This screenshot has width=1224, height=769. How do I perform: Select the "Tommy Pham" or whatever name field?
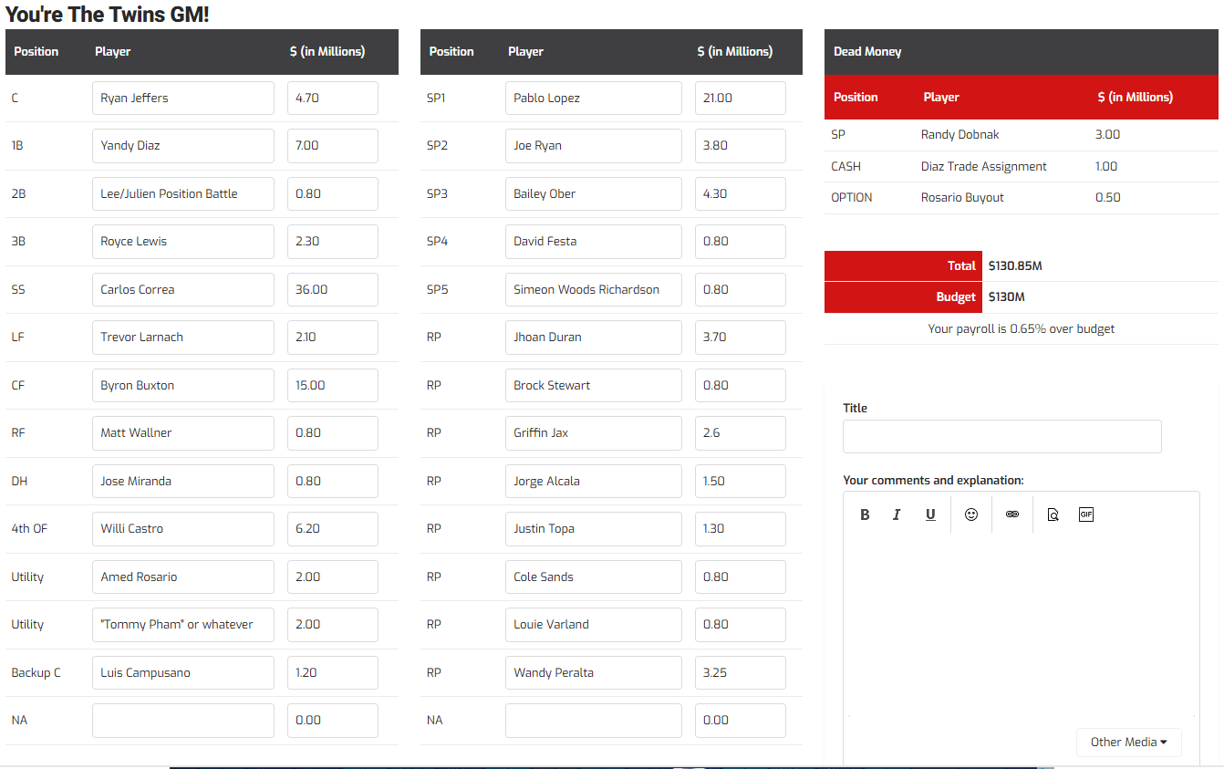pyautogui.click(x=182, y=624)
